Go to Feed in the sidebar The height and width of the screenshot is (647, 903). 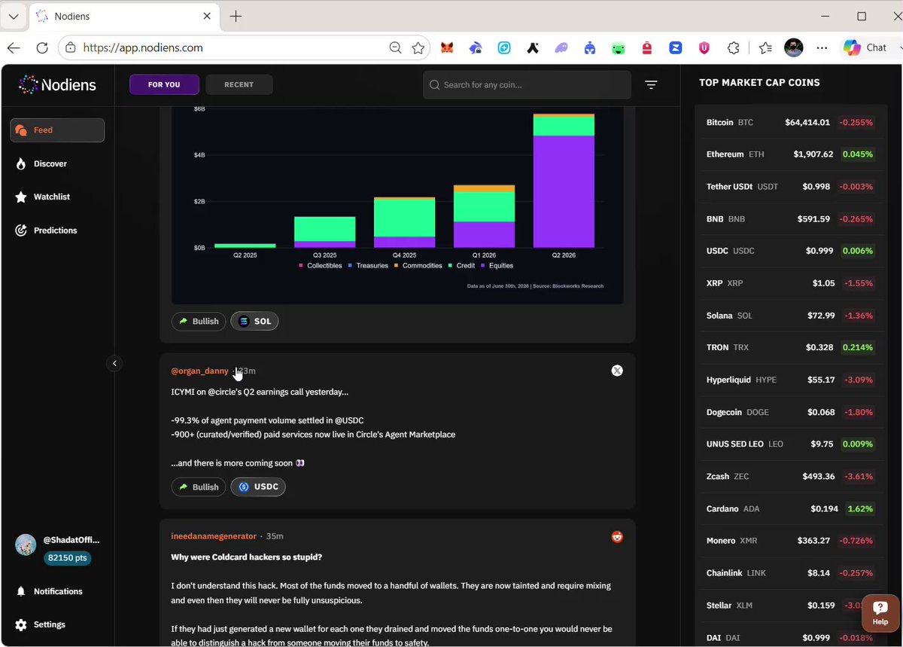coord(57,130)
